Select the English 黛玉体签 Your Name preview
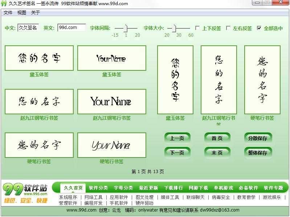The height and width of the screenshot is (217, 290). pos(112,58)
